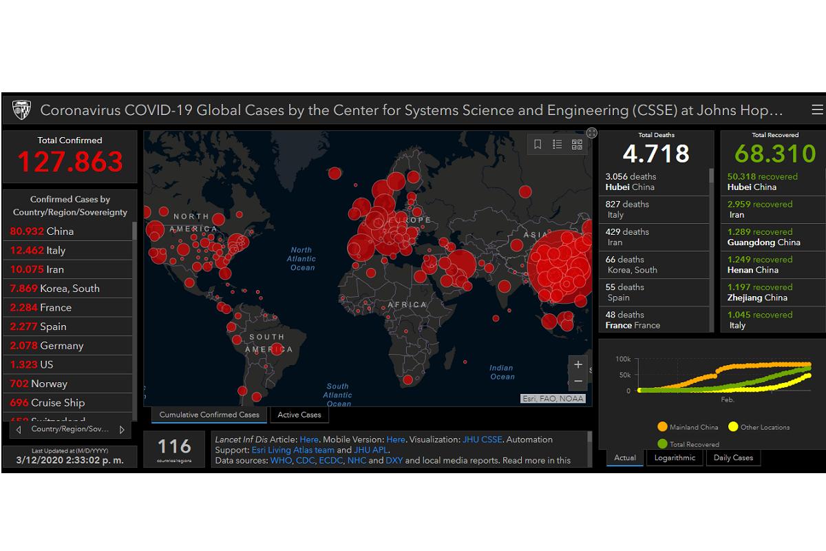Zoom in on the map with plus
Image resolution: width=826 pixels, height=551 pixels.
(x=578, y=364)
